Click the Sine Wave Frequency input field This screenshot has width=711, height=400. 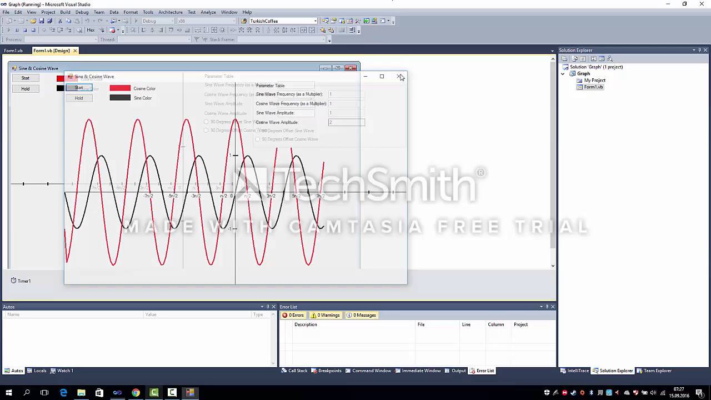[347, 94]
